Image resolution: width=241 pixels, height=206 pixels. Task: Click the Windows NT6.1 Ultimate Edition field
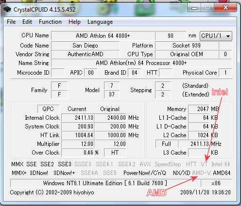click(105, 183)
